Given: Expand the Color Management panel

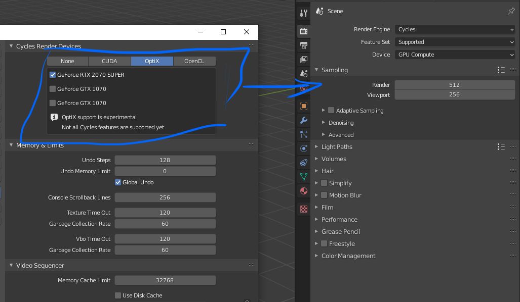Looking at the screenshot, I should 316,256.
